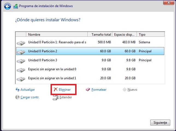Screen dimensions: 176x131
Task: Select the Unidad 0 Partición 2 row
Action: [x=90, y=51]
